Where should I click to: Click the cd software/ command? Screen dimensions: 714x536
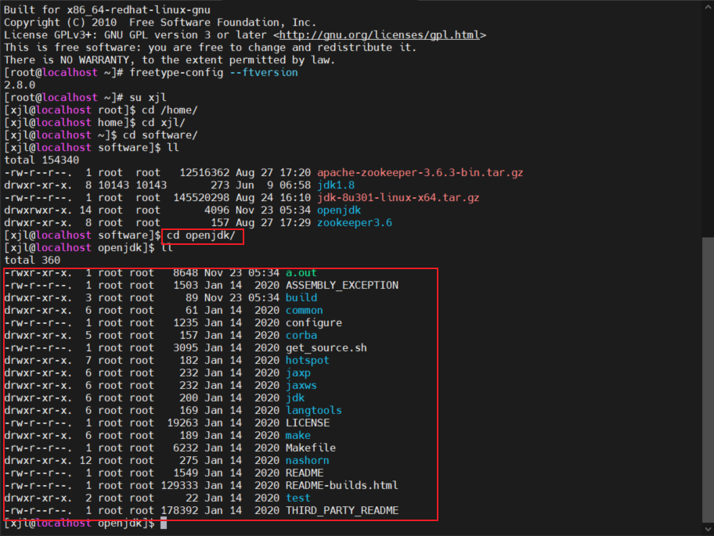(x=160, y=135)
